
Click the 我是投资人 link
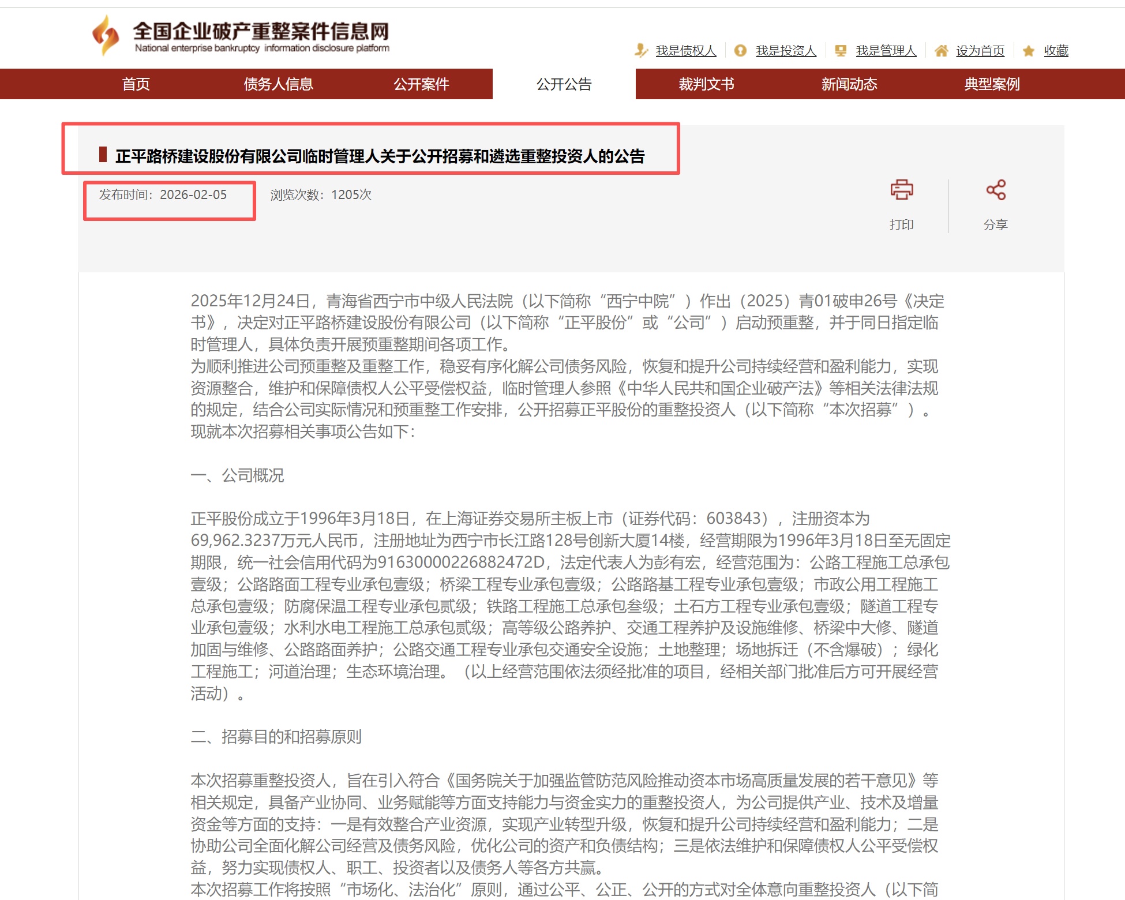[786, 51]
